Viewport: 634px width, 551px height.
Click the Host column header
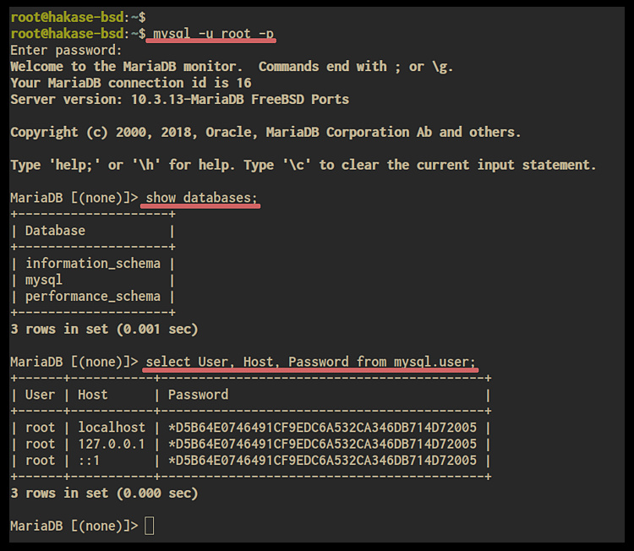(x=93, y=395)
